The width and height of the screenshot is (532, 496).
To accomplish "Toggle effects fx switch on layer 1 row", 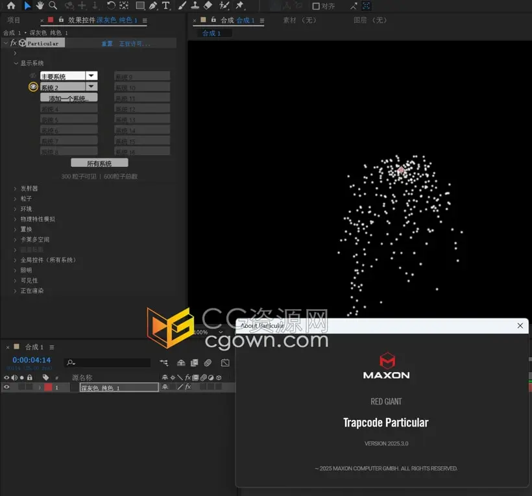I will (188, 387).
